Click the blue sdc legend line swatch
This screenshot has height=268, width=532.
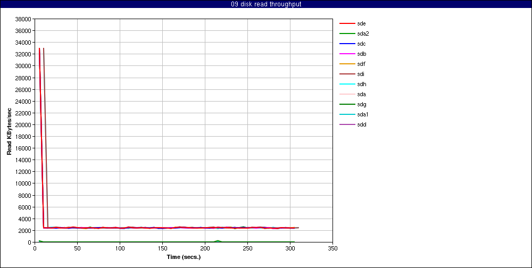[347, 44]
